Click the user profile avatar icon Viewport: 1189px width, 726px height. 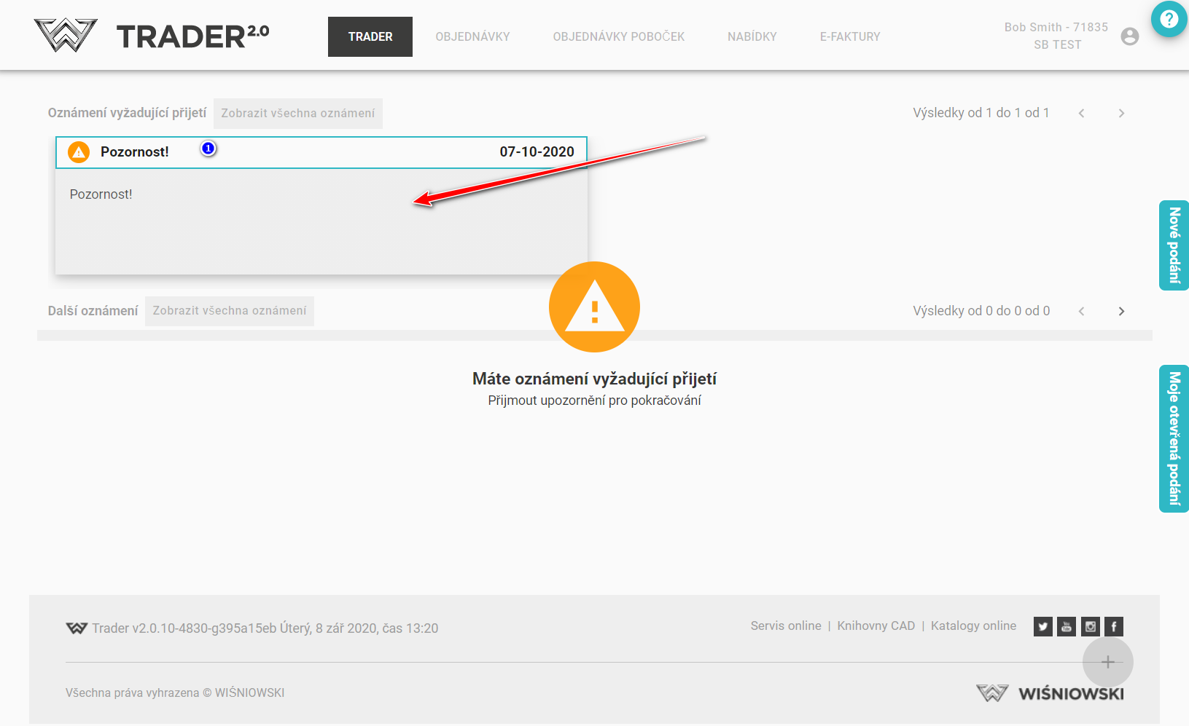[1129, 36]
